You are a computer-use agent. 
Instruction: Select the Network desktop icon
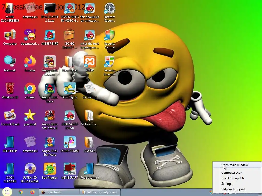pyautogui.click(x=10, y=64)
